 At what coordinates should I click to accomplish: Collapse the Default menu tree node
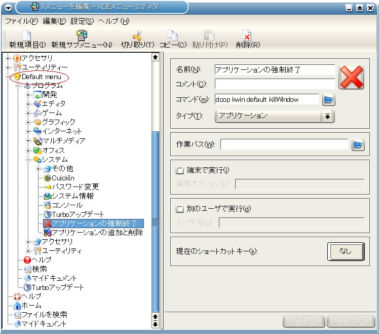tap(8, 77)
